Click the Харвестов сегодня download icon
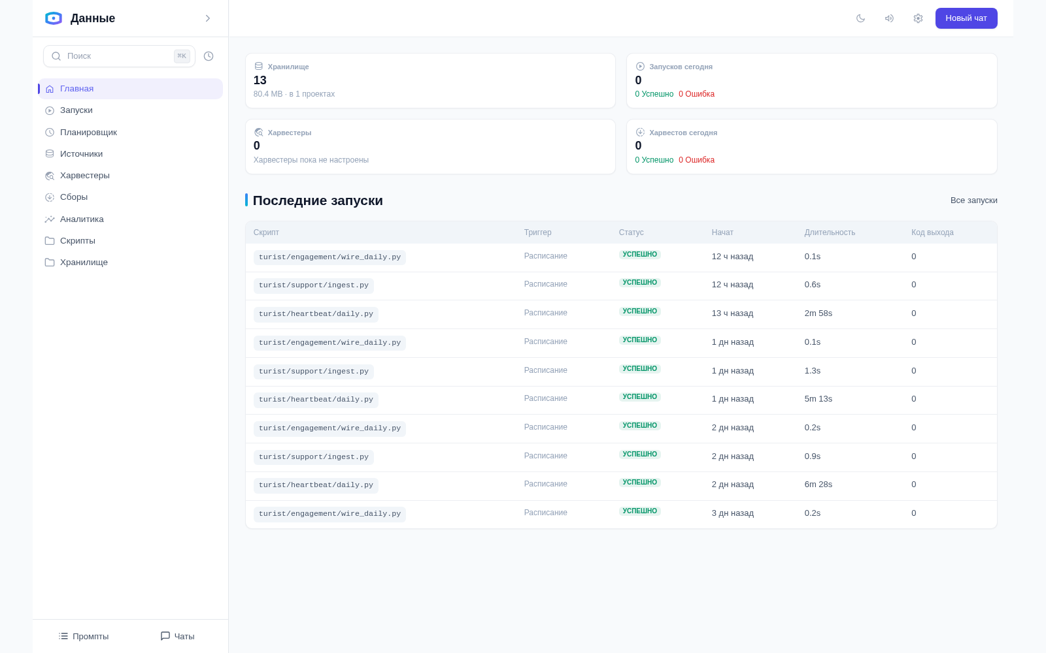 641,133
